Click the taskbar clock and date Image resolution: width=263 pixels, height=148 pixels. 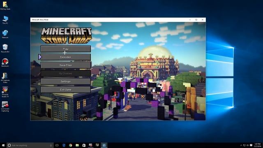click(x=258, y=145)
